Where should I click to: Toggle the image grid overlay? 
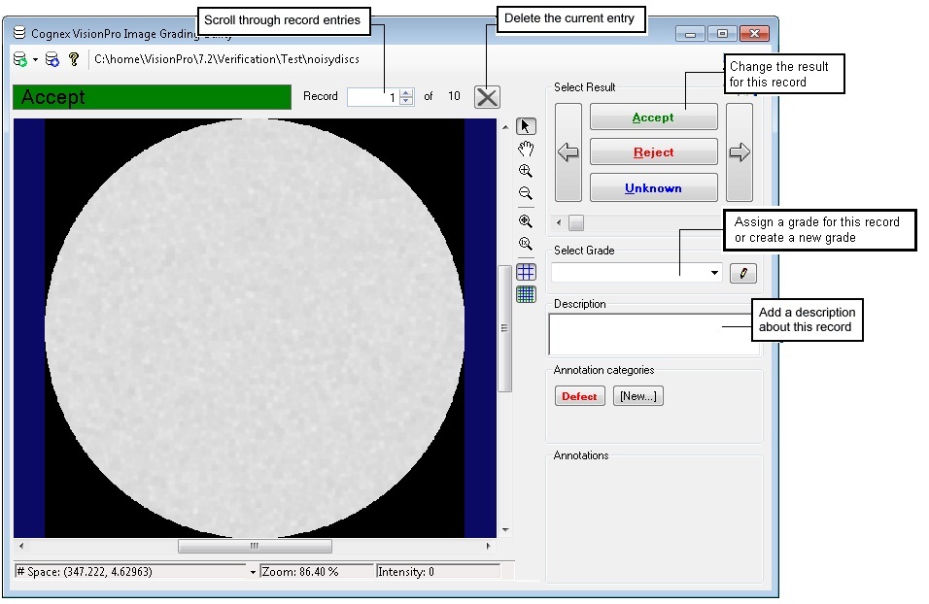pyautogui.click(x=526, y=271)
